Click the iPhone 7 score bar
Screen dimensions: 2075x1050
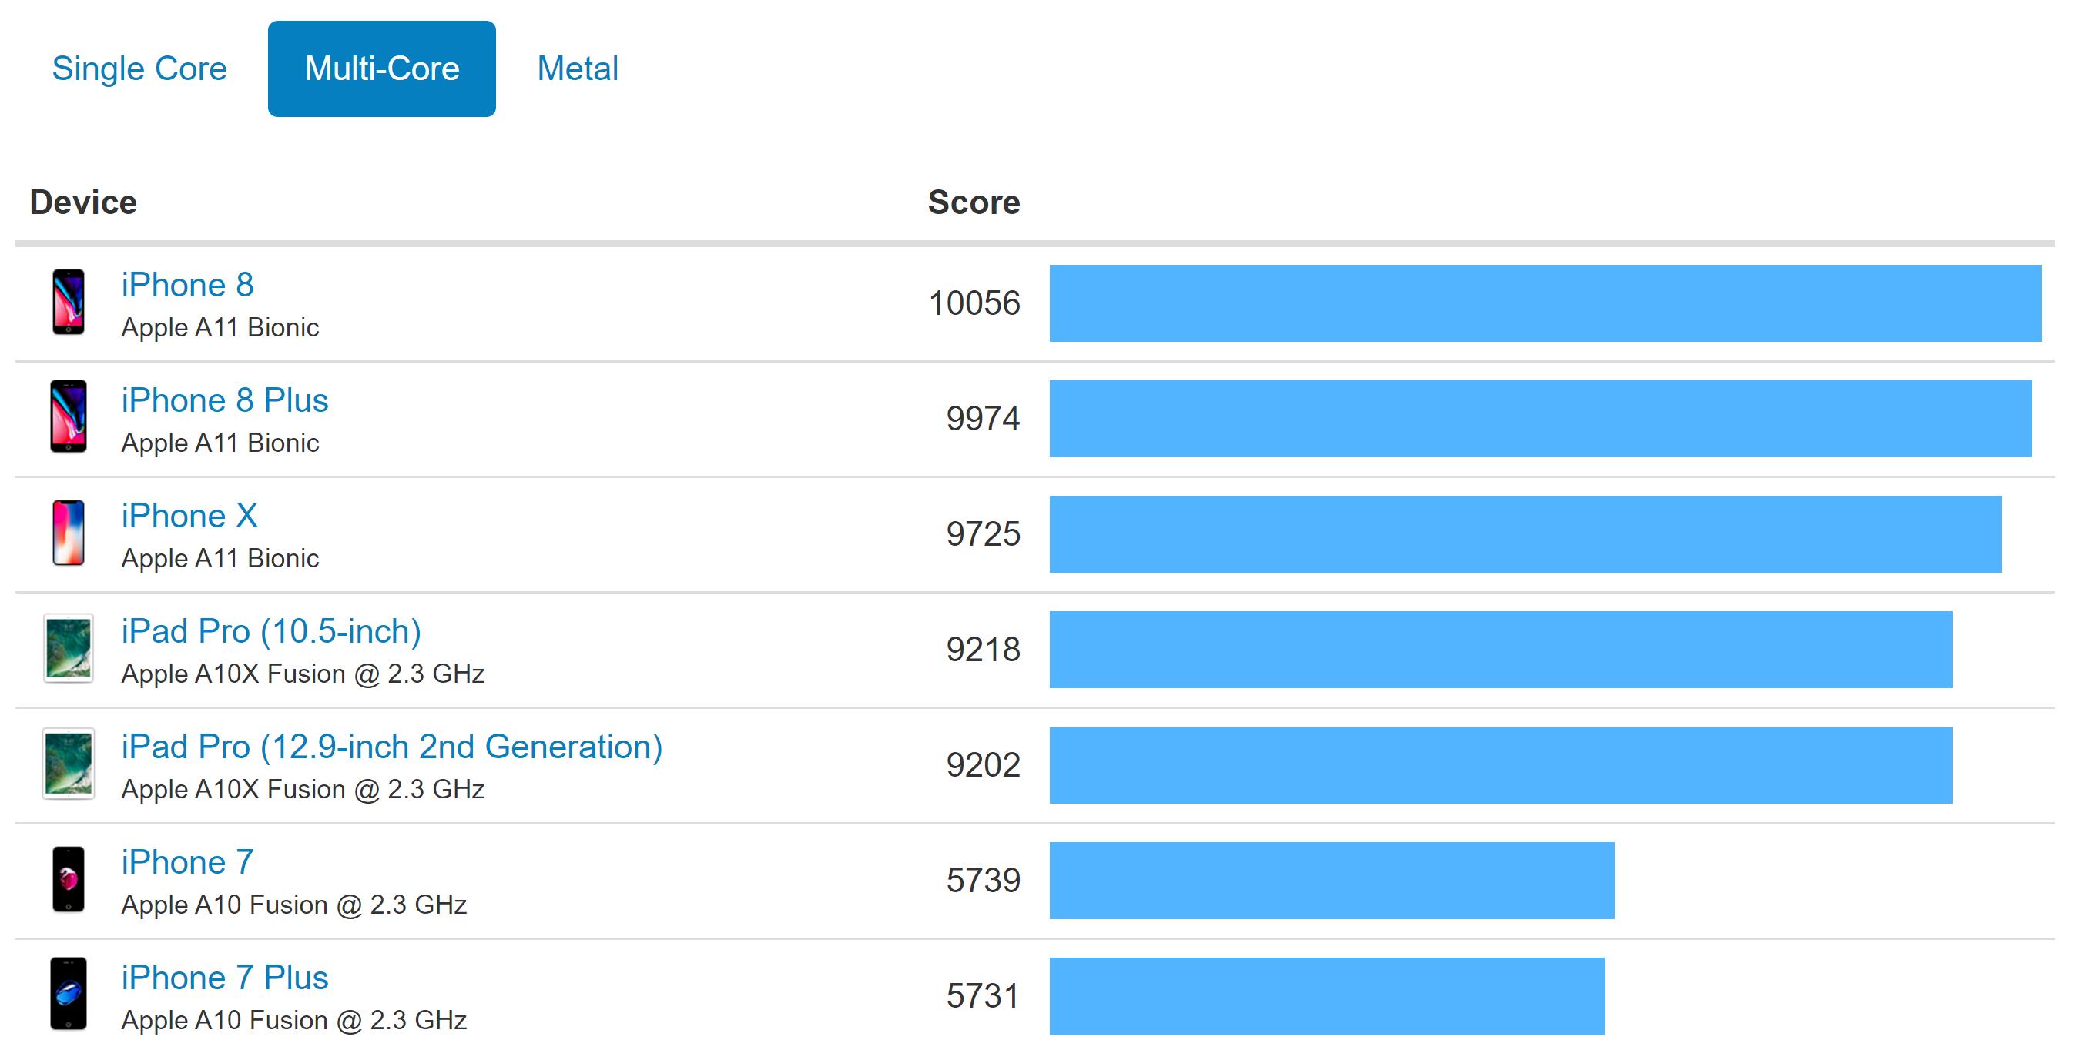[1332, 880]
